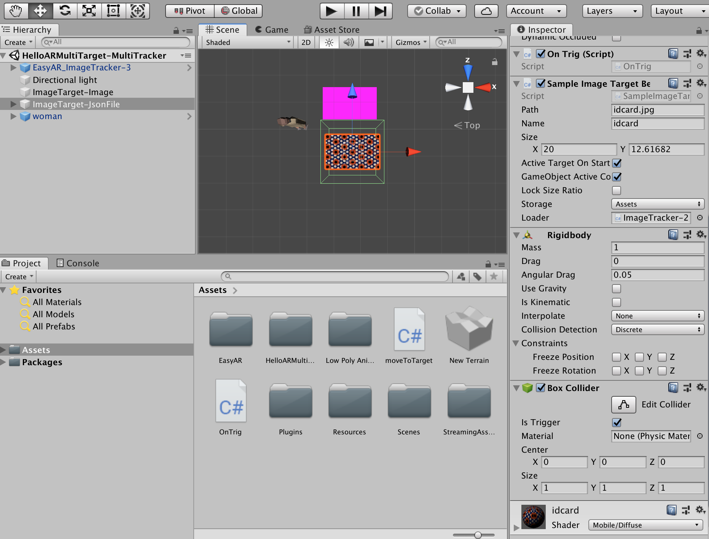Search by type in Project toolbar
This screenshot has height=539, width=709.
[461, 277]
